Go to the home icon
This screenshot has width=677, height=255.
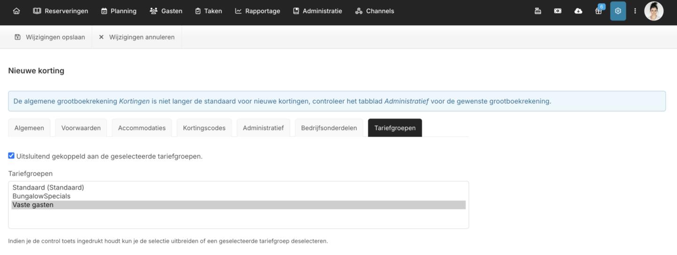(x=16, y=11)
